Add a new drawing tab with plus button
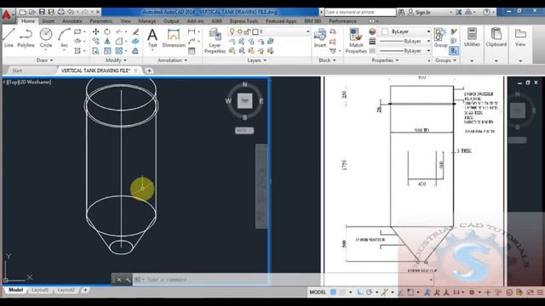 [x=149, y=71]
